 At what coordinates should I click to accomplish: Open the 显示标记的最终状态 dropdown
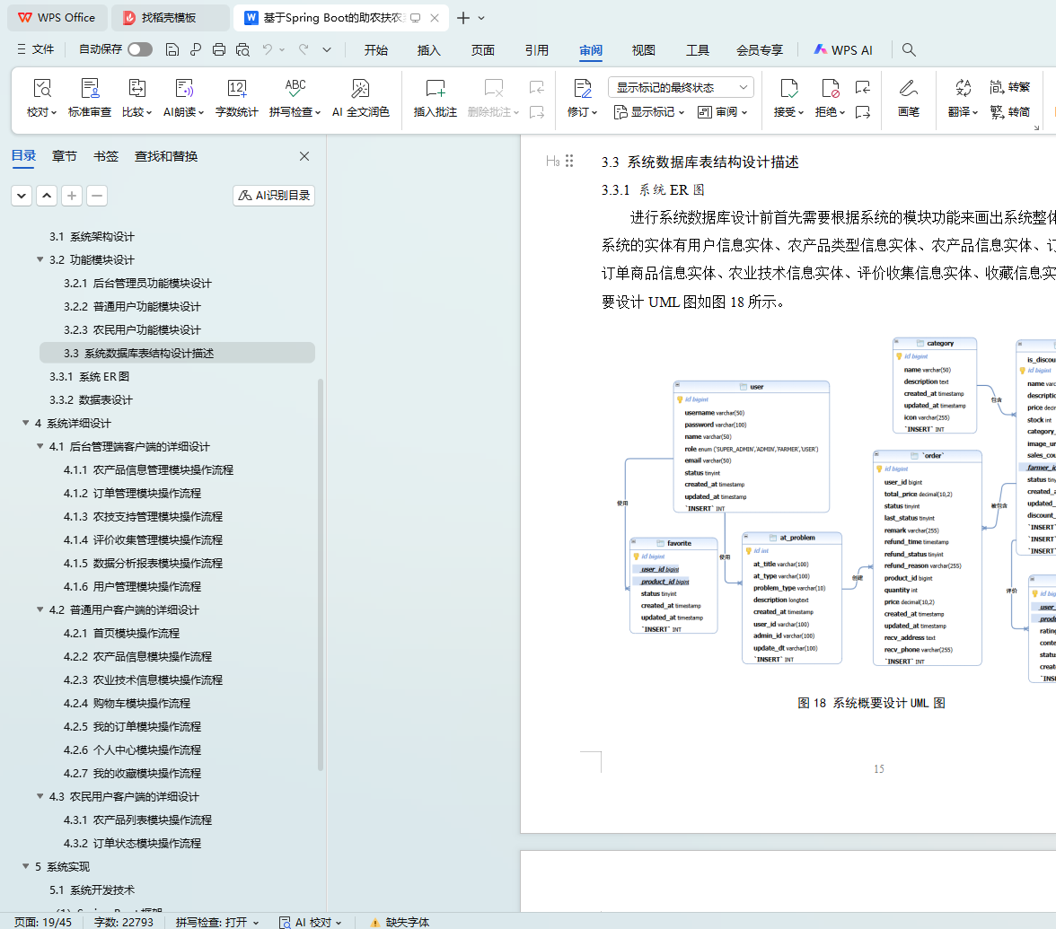(x=681, y=87)
